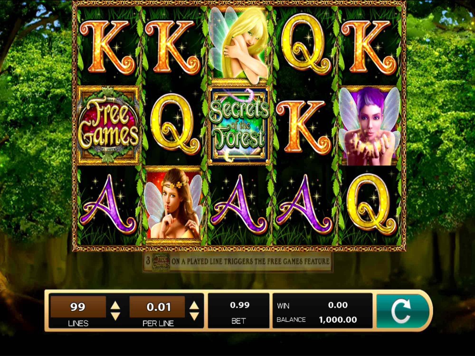Select the Free Games scatter symbol
This screenshot has width=475, height=356.
pyautogui.click(x=108, y=125)
